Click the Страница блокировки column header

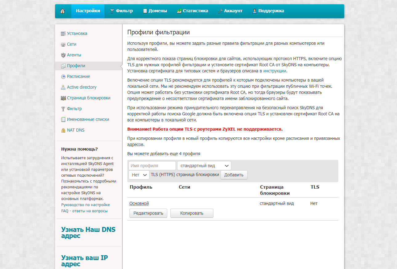(x=275, y=190)
